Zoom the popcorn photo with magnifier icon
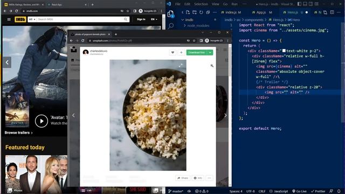 click(212, 66)
